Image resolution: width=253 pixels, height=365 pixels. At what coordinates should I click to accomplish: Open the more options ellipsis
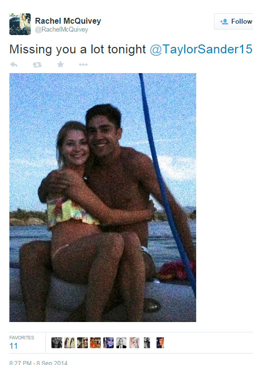pos(83,65)
